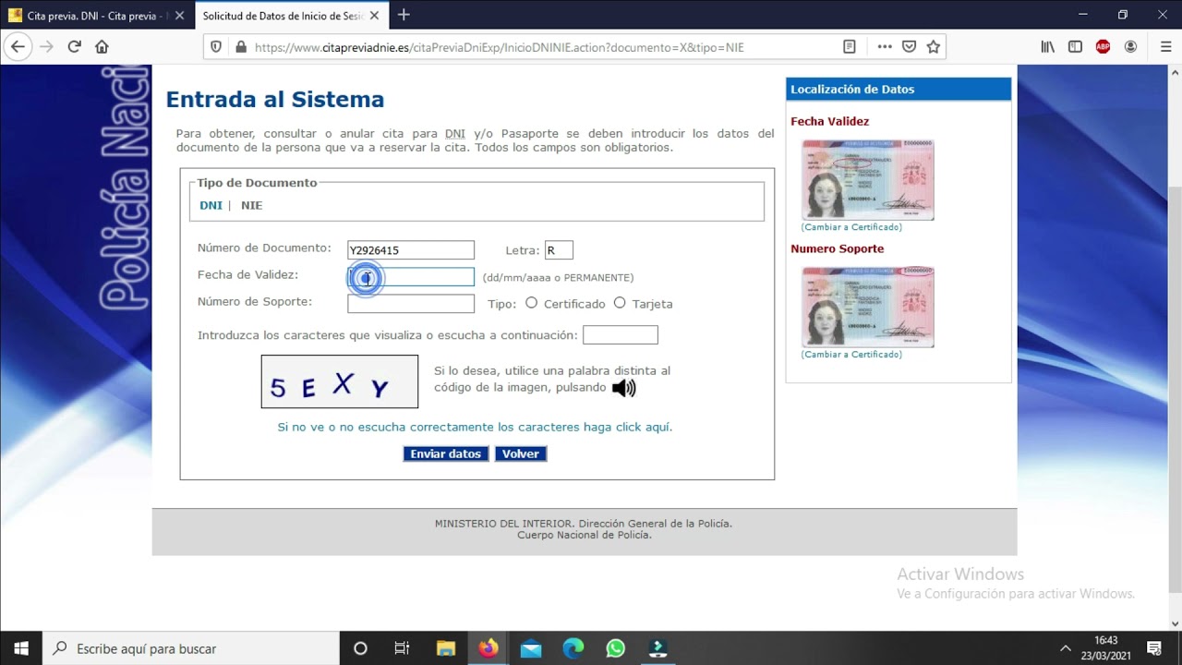
Task: Click the Entrada al Sistema heading
Action: [275, 100]
